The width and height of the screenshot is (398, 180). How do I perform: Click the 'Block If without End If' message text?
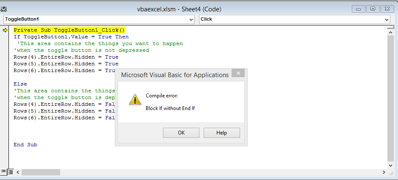(x=170, y=108)
